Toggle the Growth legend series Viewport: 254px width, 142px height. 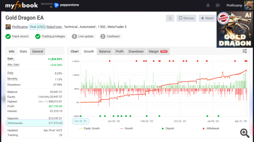pos(126,128)
